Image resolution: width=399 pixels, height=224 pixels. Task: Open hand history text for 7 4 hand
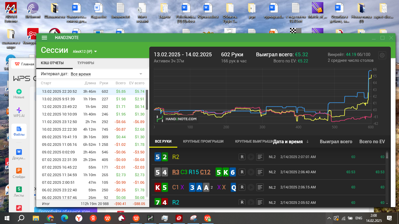point(260,202)
